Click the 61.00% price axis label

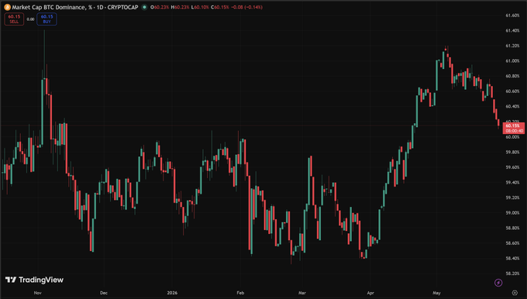(512, 61)
